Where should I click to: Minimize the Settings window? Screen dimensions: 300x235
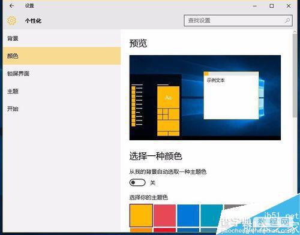click(x=254, y=6)
